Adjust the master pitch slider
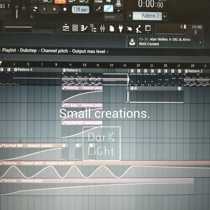The height and width of the screenshot is (210, 210). [24, 8]
